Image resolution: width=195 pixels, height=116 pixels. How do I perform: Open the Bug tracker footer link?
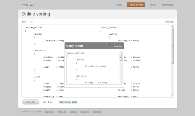point(49,112)
